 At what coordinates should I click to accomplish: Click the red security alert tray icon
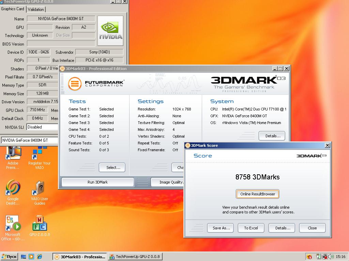[309, 257]
